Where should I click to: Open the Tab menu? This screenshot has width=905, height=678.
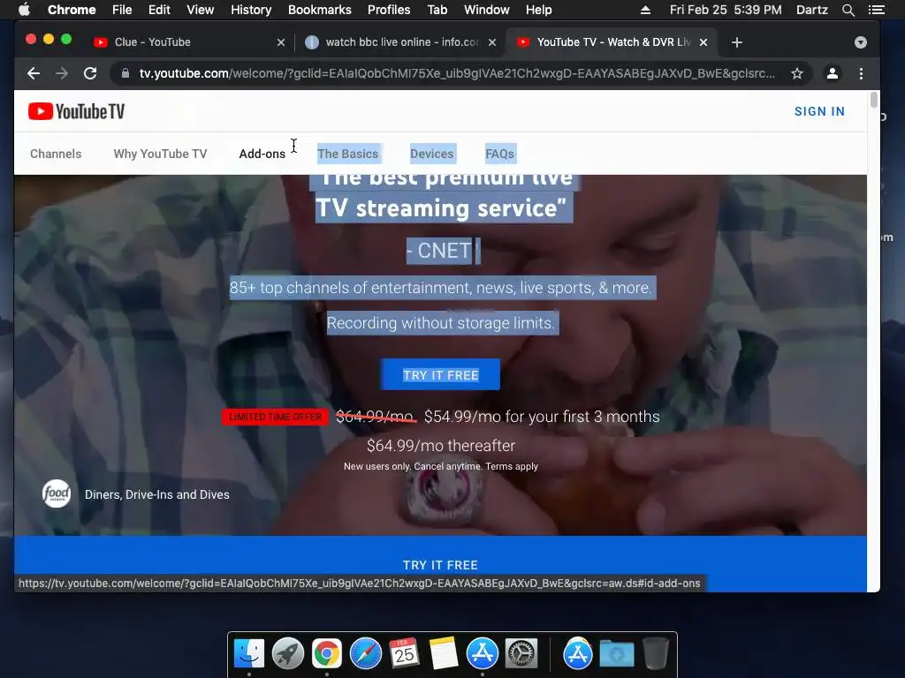coord(437,10)
